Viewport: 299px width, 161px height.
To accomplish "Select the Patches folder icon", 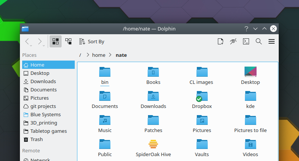I will click(153, 120).
